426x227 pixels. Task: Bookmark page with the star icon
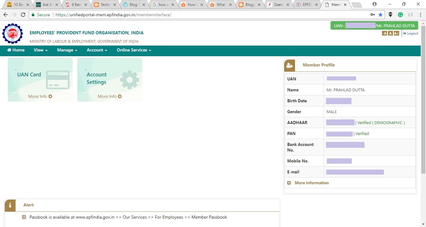pyautogui.click(x=380, y=15)
